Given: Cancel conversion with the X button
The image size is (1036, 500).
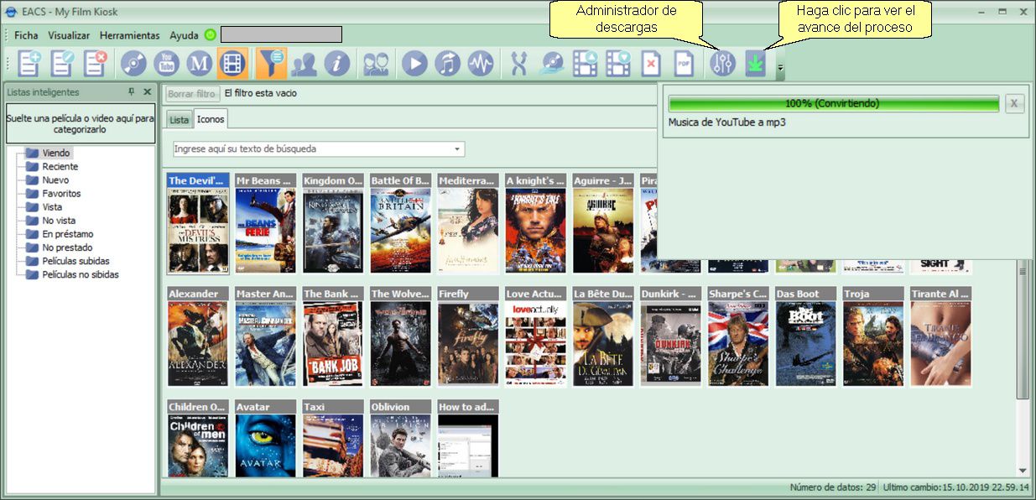Looking at the screenshot, I should pyautogui.click(x=1014, y=104).
